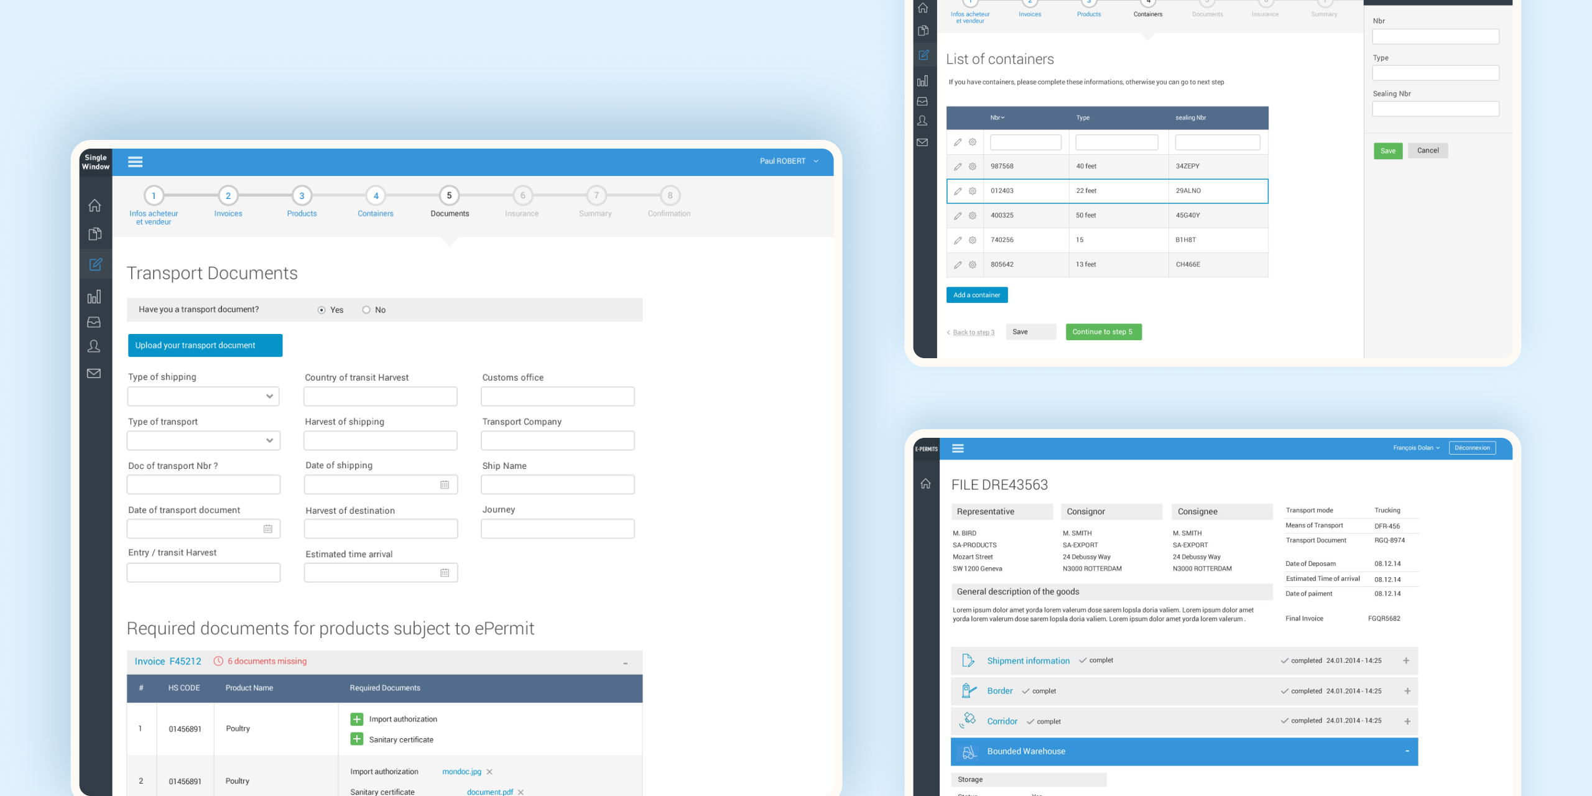Image resolution: width=1592 pixels, height=796 pixels.
Task: Select Yes for transport document question
Action: coord(322,310)
